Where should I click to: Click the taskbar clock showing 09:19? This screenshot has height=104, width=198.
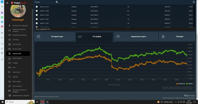[x=189, y=102]
